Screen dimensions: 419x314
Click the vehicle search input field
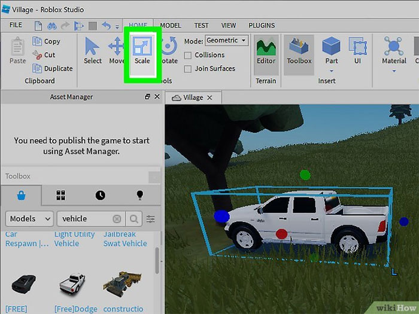tap(84, 219)
